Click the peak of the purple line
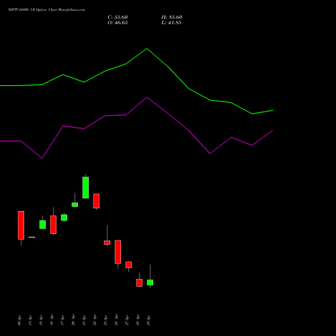Image resolution: width=336 pixels, height=336 pixels. 146,97
